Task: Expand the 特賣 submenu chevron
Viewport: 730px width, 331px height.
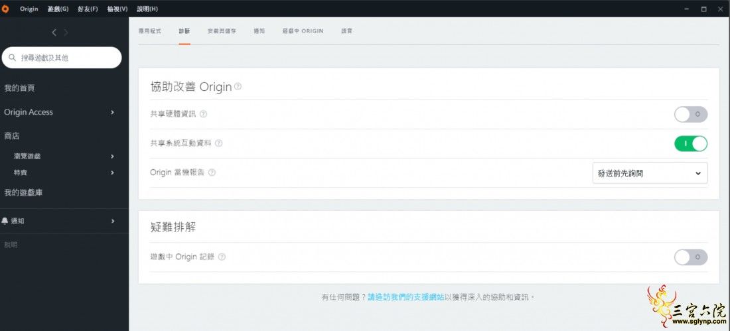Action: point(113,172)
